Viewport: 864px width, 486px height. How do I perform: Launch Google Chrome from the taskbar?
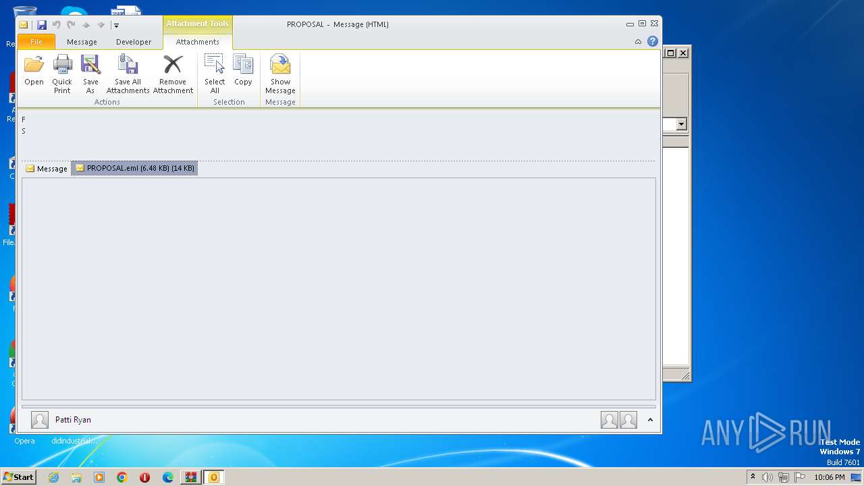122,477
